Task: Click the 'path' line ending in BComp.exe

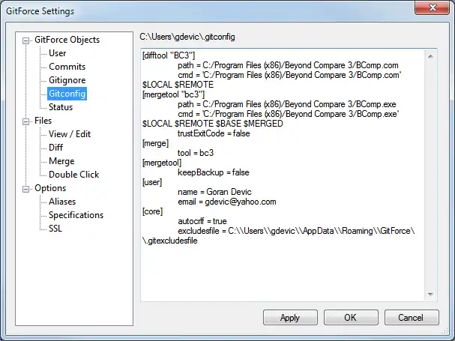Action: (x=286, y=104)
